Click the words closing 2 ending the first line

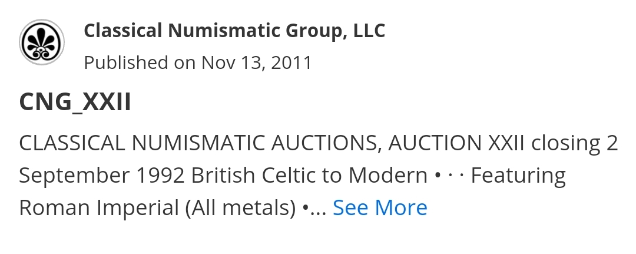point(574,143)
